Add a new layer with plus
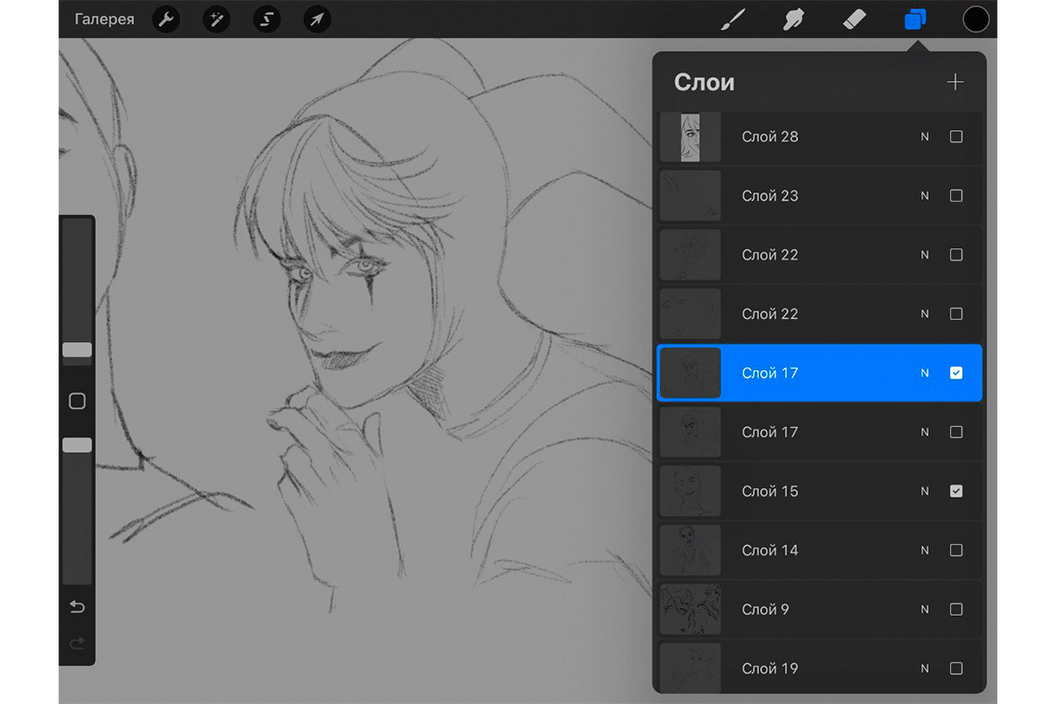Image resolution: width=1056 pixels, height=704 pixels. click(x=955, y=83)
